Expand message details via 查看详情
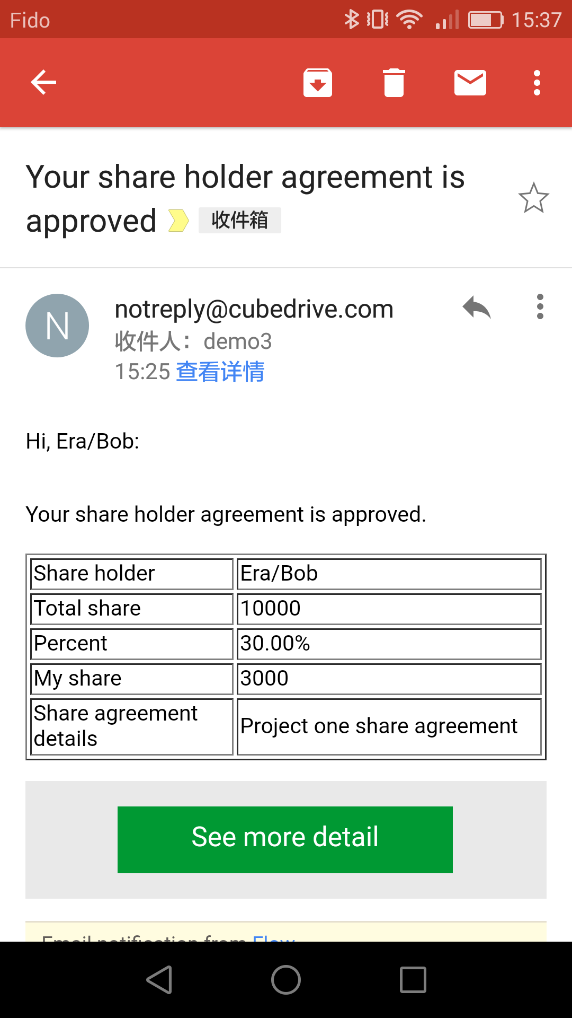The width and height of the screenshot is (572, 1018). 220,372
